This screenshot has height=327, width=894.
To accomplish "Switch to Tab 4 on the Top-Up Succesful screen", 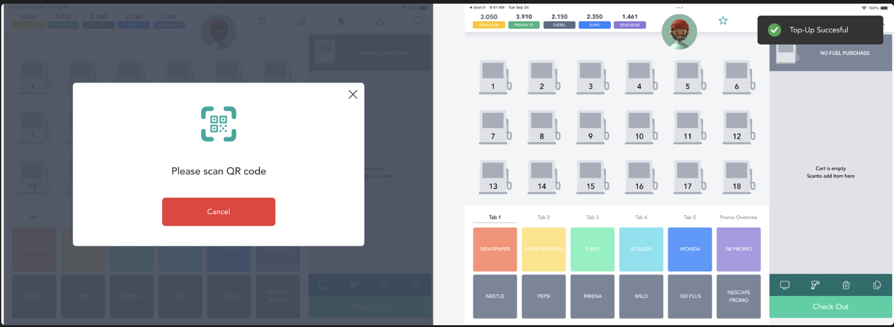I will pos(641,217).
